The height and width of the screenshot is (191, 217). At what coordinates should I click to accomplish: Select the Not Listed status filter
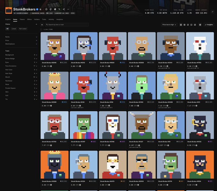(x=23, y=29)
